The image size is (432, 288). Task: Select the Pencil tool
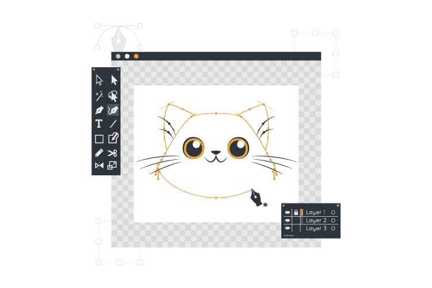(x=99, y=153)
